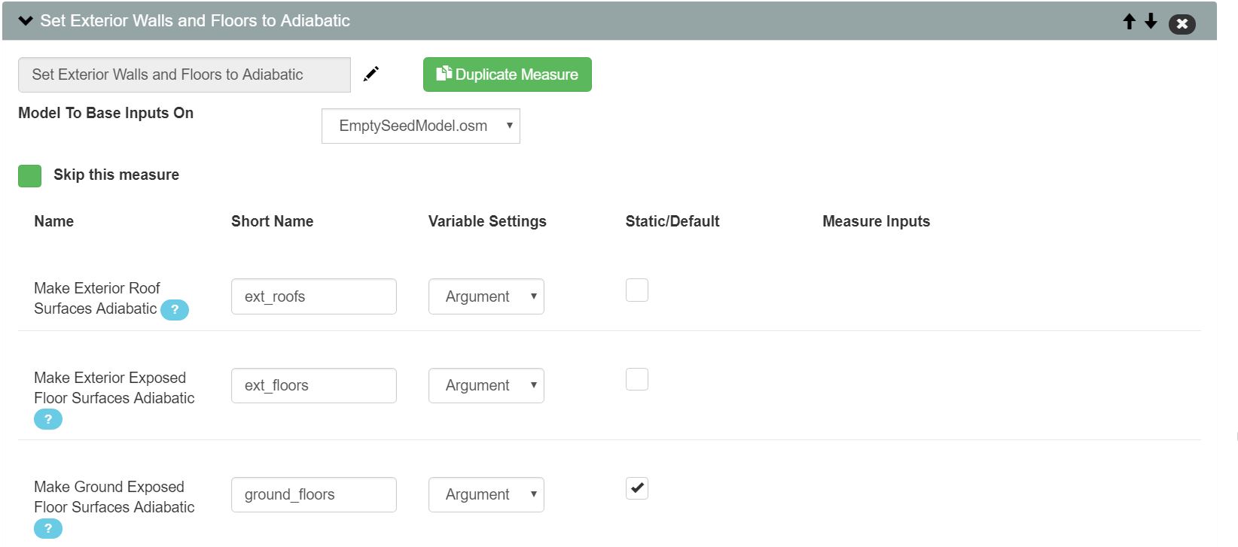1238x547 pixels.
Task: Collapse the measure header chevron
Action: pyautogui.click(x=26, y=21)
